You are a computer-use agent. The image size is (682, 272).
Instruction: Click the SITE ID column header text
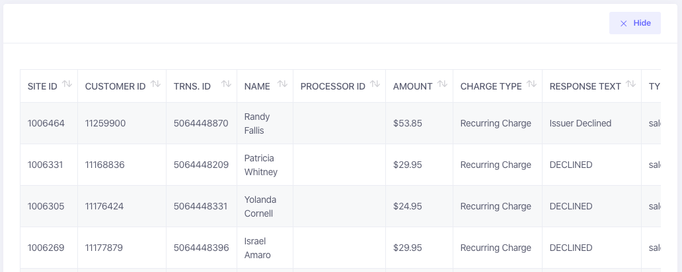pos(42,86)
